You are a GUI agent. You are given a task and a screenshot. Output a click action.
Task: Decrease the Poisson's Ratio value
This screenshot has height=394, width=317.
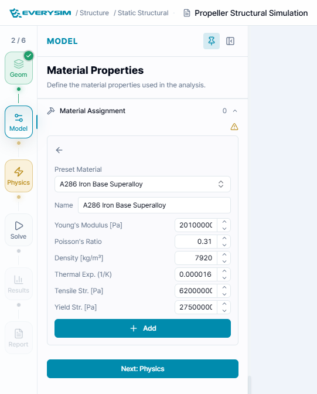pos(224,244)
